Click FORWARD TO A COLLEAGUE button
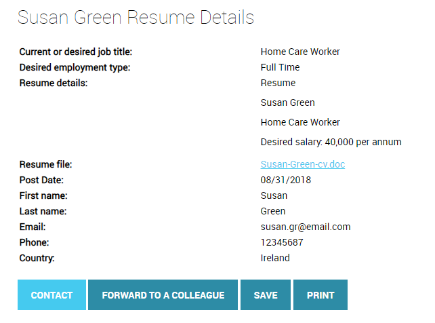 click(163, 294)
